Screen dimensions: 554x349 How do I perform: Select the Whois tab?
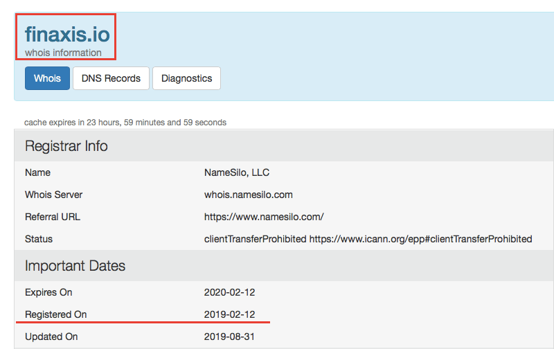pos(47,78)
